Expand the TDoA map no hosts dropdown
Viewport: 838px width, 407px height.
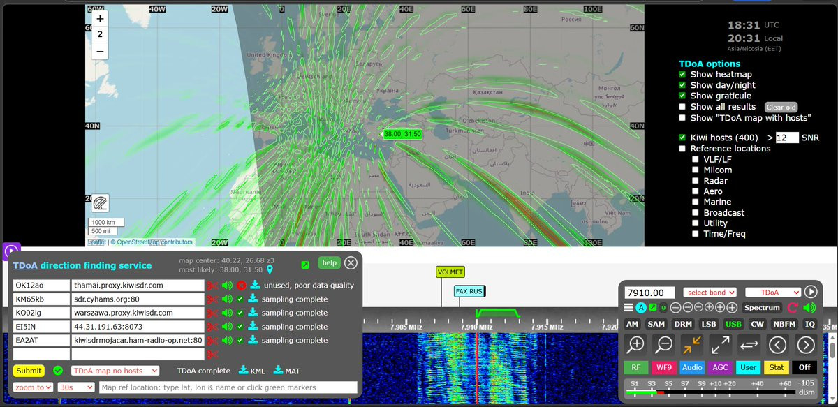(x=115, y=371)
